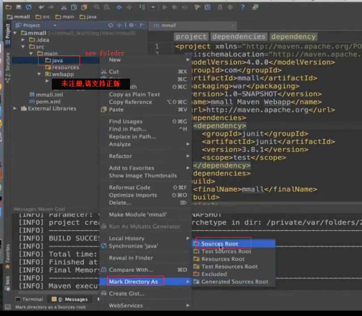Open the Refactor submenu
Image resolution: width=362 pixels, height=316 pixels.
point(145,156)
